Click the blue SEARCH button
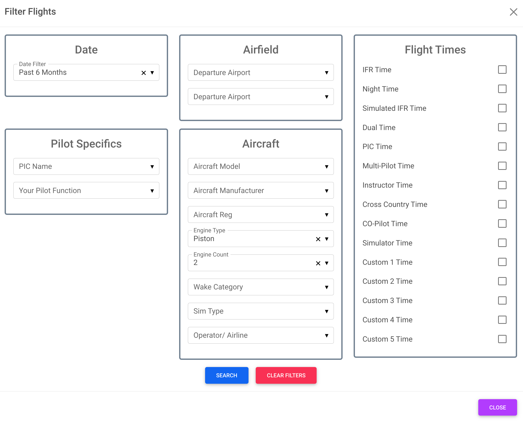The height and width of the screenshot is (421, 523). click(227, 376)
